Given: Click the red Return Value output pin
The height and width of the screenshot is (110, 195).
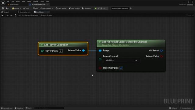Looking at the screenshot, I should pos(161,56).
